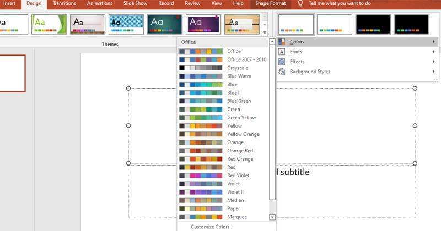
Task: Expand the Colors submenu arrow
Action: (434, 42)
